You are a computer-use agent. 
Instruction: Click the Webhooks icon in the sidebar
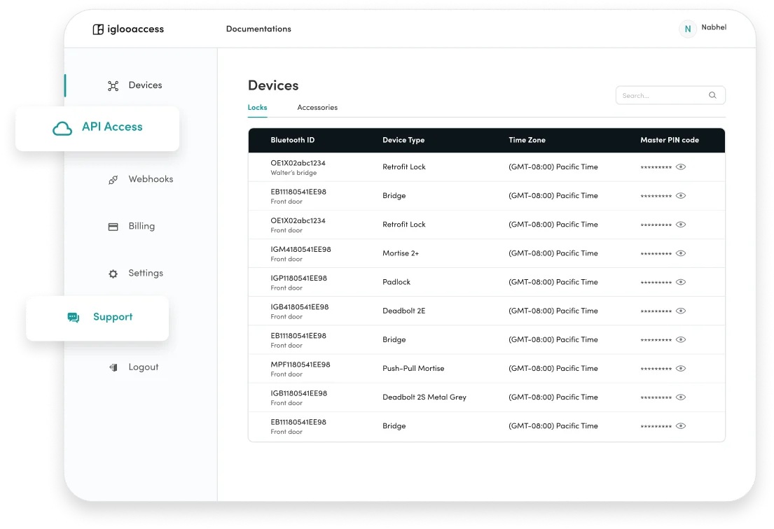click(x=113, y=179)
